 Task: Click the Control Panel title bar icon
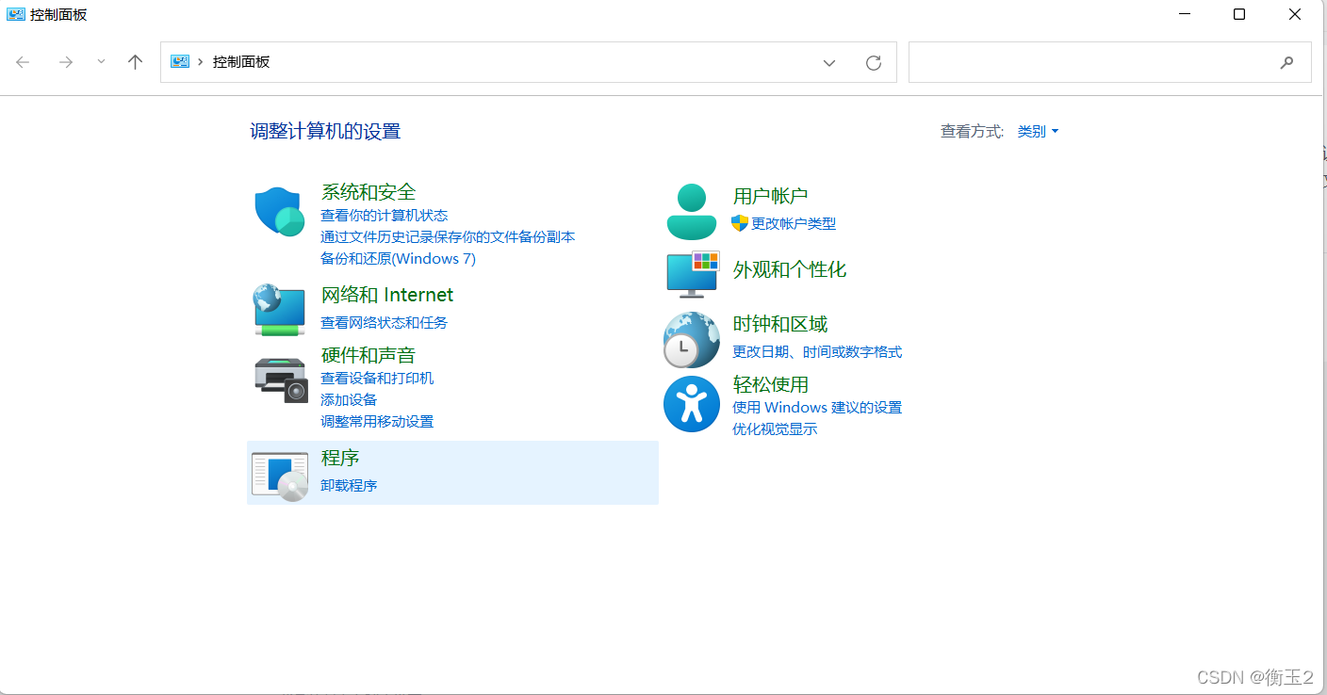tap(16, 14)
